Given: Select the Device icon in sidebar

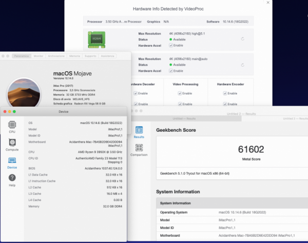Looking at the screenshot, I should 12,160.
